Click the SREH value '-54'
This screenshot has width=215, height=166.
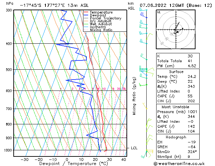pyautogui.click(x=192, y=147)
